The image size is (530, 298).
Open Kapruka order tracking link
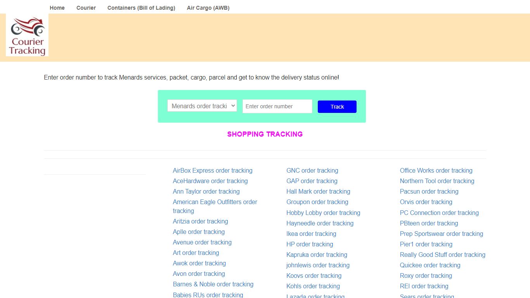tap(317, 255)
